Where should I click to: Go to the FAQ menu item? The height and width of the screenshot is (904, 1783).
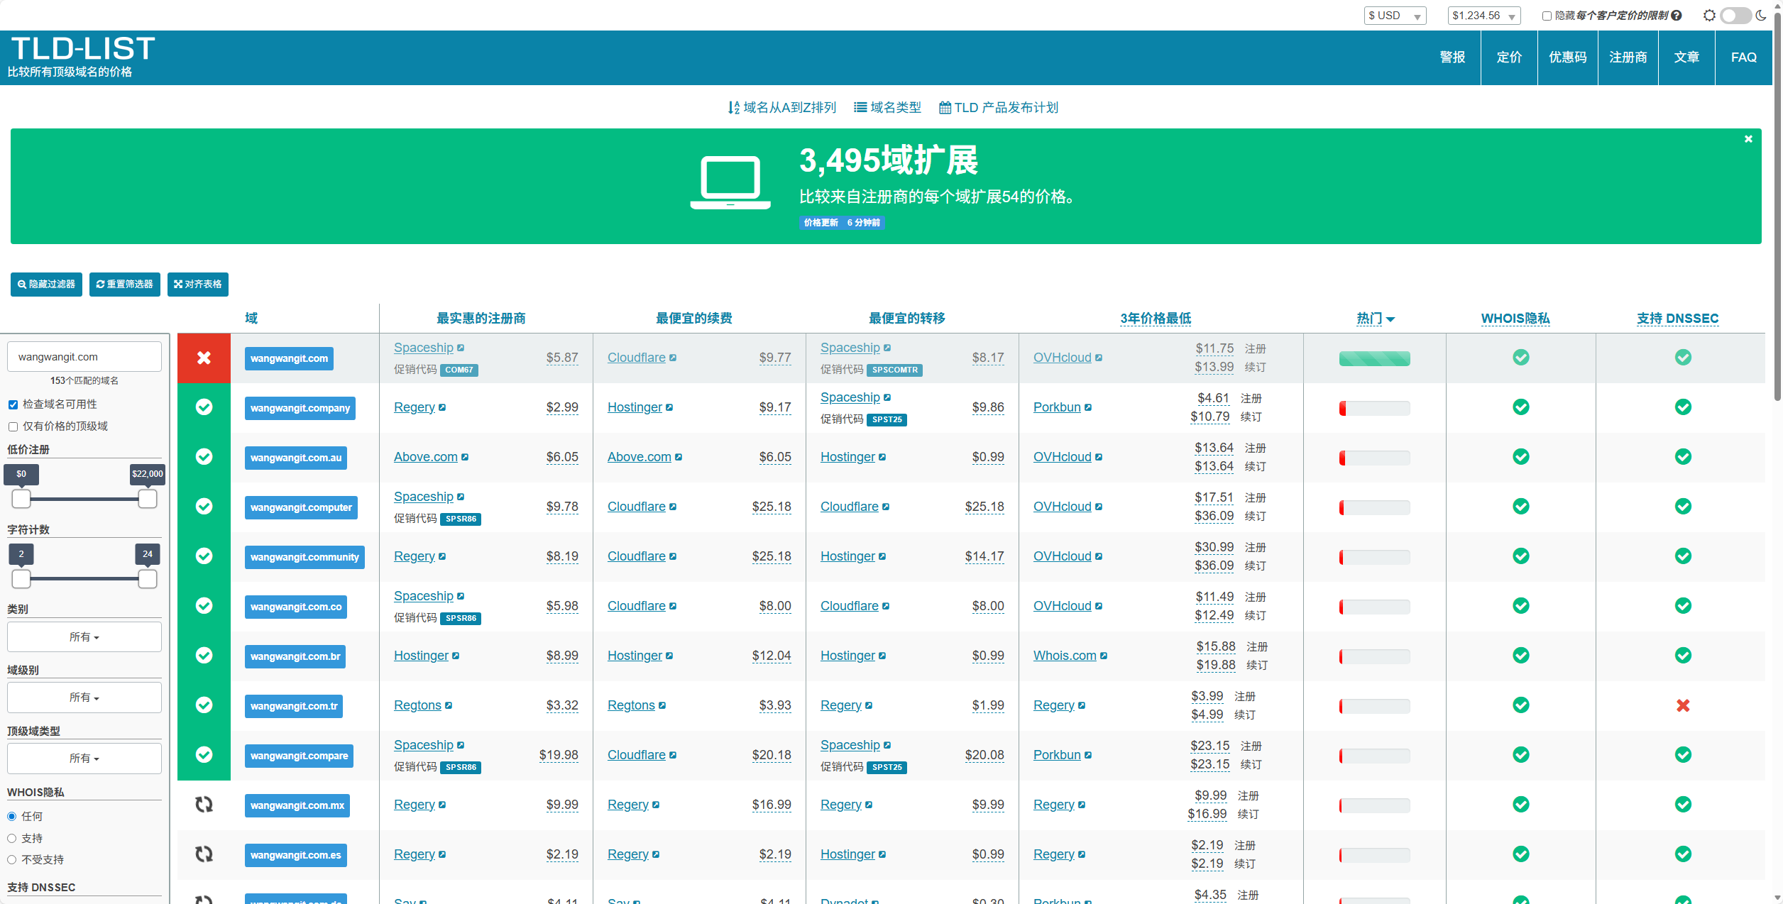point(1743,57)
